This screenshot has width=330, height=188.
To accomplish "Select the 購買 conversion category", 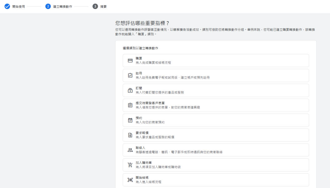I will 216,61.
